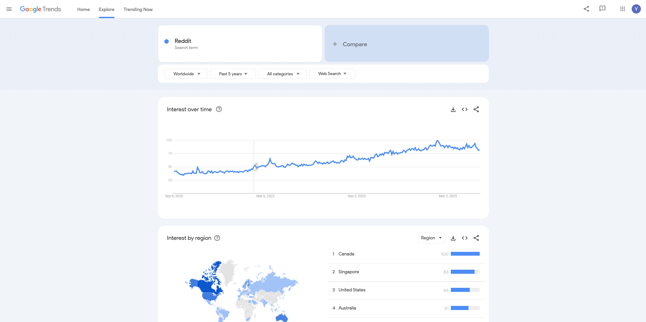Open the send feedback icon
The height and width of the screenshot is (322, 646).
click(x=602, y=9)
